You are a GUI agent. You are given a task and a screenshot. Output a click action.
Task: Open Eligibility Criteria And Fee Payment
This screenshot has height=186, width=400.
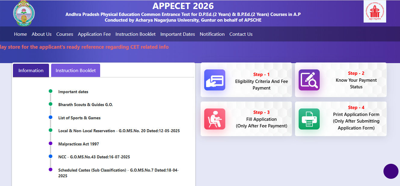[261, 85]
